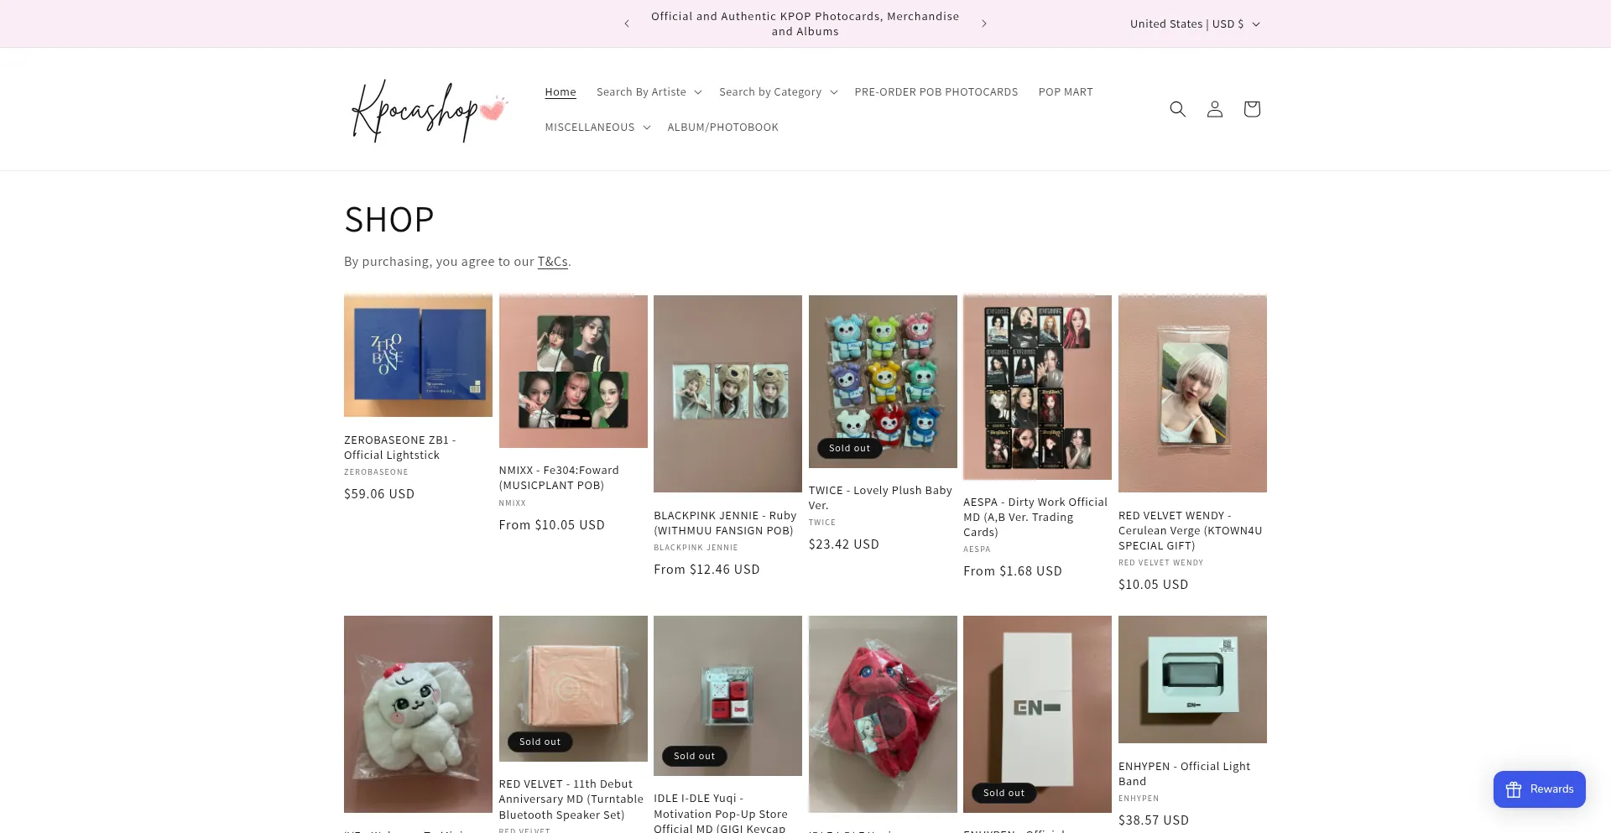1611x833 pixels.
Task: Open PRE-ORDER POB PHOTOCARDS page
Action: coord(936,92)
